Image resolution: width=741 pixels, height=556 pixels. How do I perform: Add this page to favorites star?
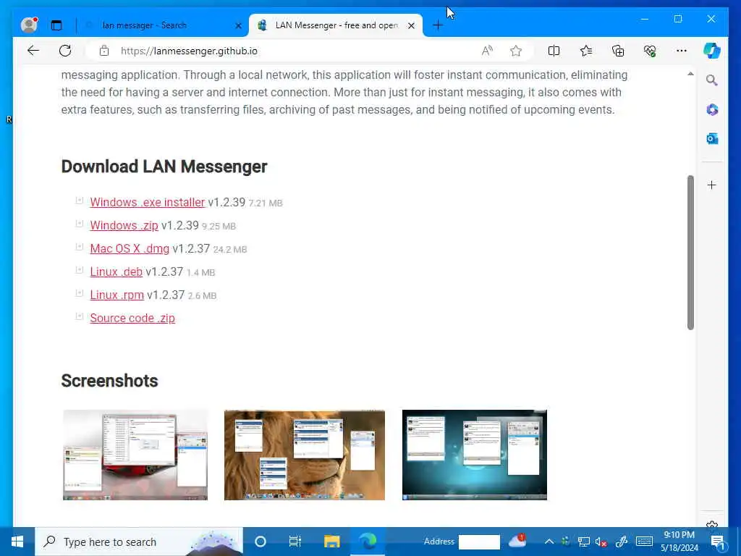pos(516,51)
